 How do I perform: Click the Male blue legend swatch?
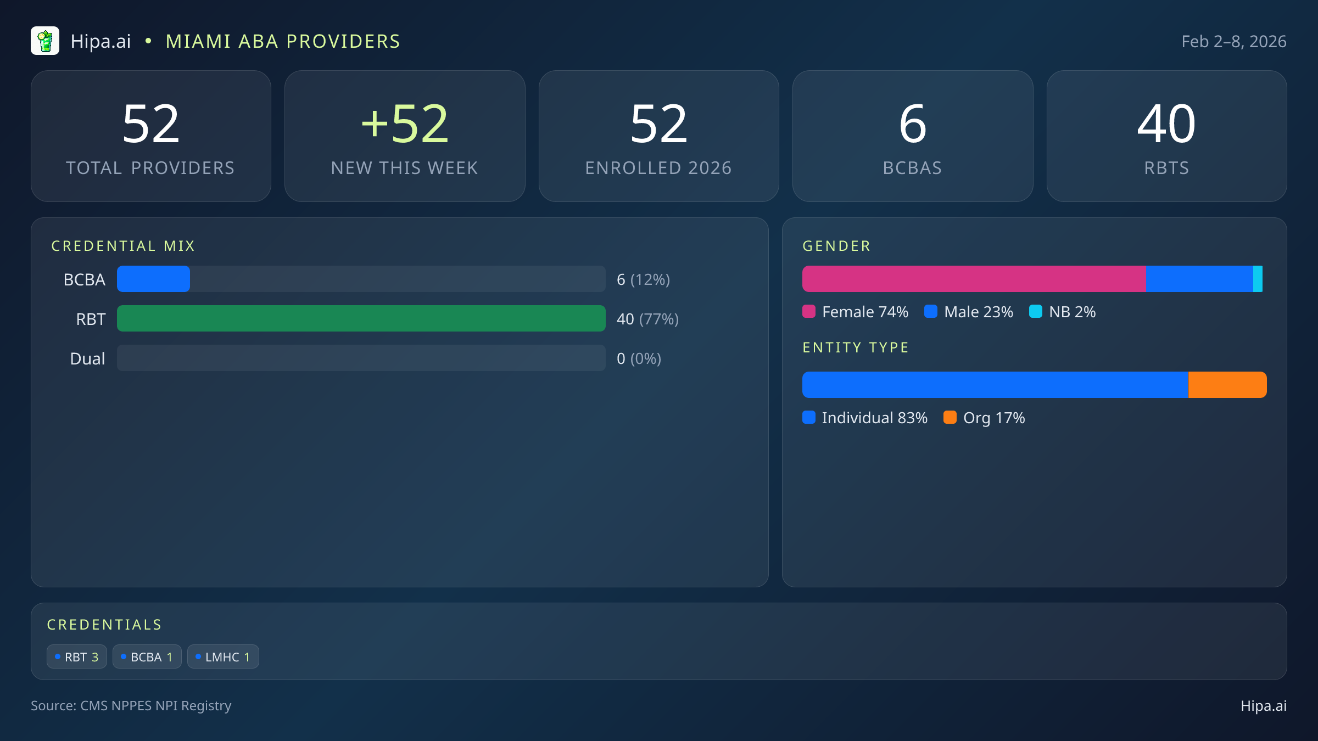[x=931, y=312]
